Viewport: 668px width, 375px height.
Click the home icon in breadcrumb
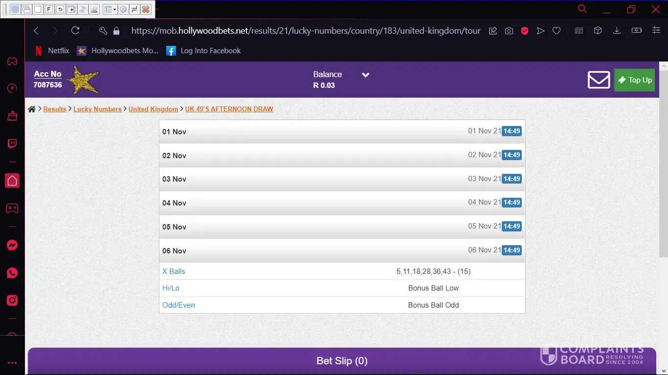(32, 109)
